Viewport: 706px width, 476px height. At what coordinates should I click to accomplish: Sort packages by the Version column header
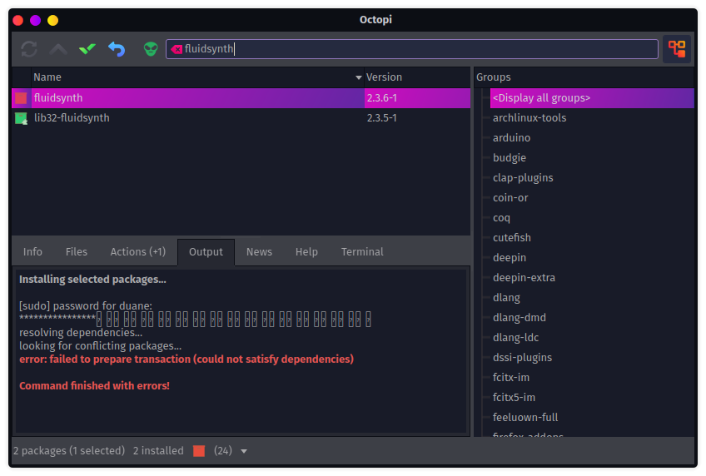(x=417, y=77)
